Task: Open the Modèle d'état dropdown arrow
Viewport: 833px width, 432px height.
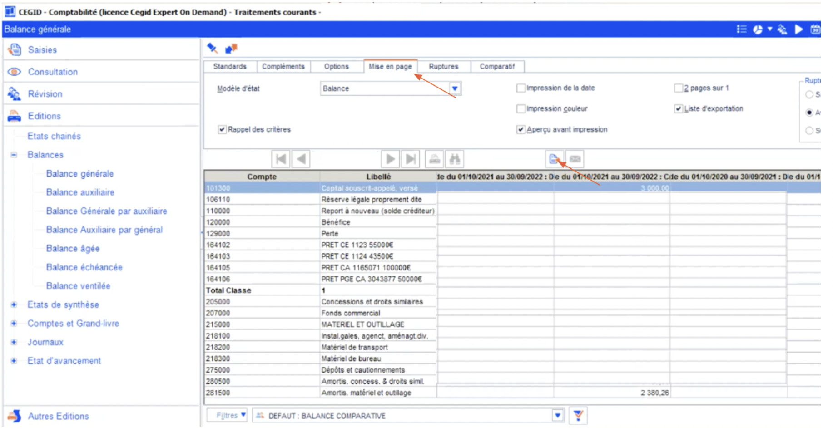Action: click(x=455, y=88)
